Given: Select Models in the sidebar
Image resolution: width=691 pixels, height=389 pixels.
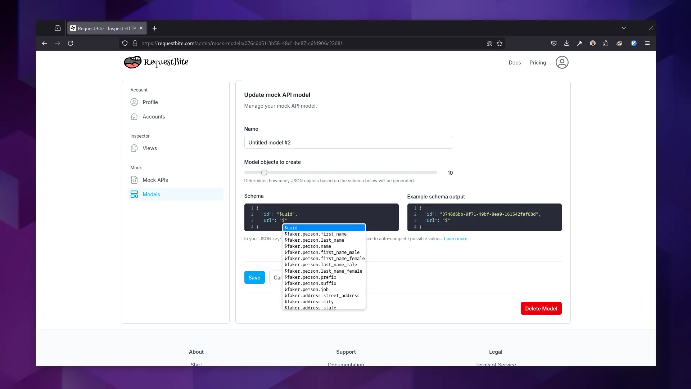Looking at the screenshot, I should click(176, 194).
